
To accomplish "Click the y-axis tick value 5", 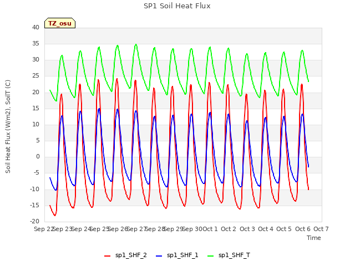I will point(38,140).
